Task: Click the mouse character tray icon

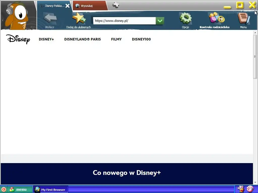Action: coord(241,189)
